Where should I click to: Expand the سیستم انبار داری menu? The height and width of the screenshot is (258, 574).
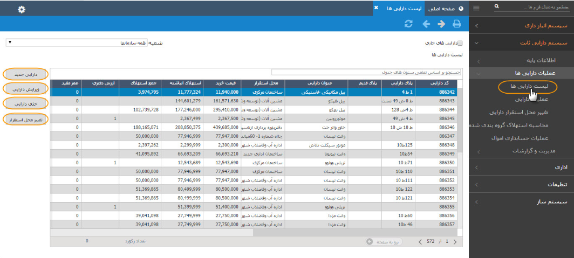[522, 25]
